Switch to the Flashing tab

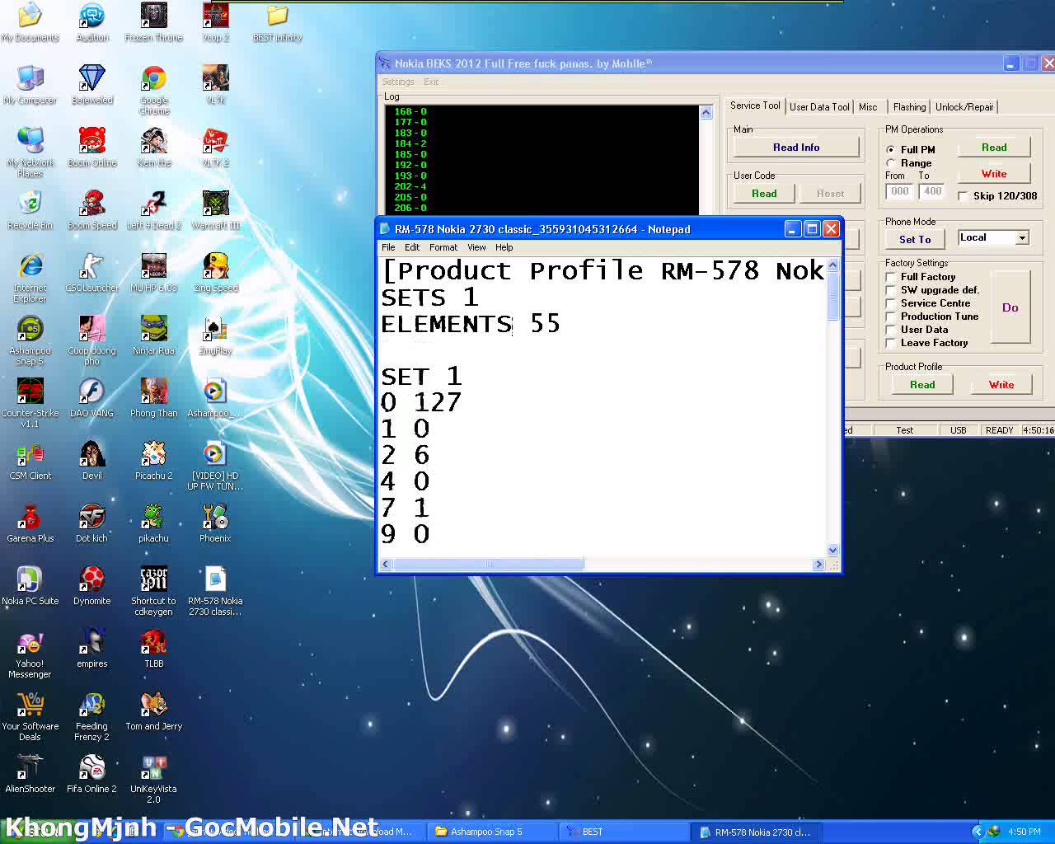[909, 107]
